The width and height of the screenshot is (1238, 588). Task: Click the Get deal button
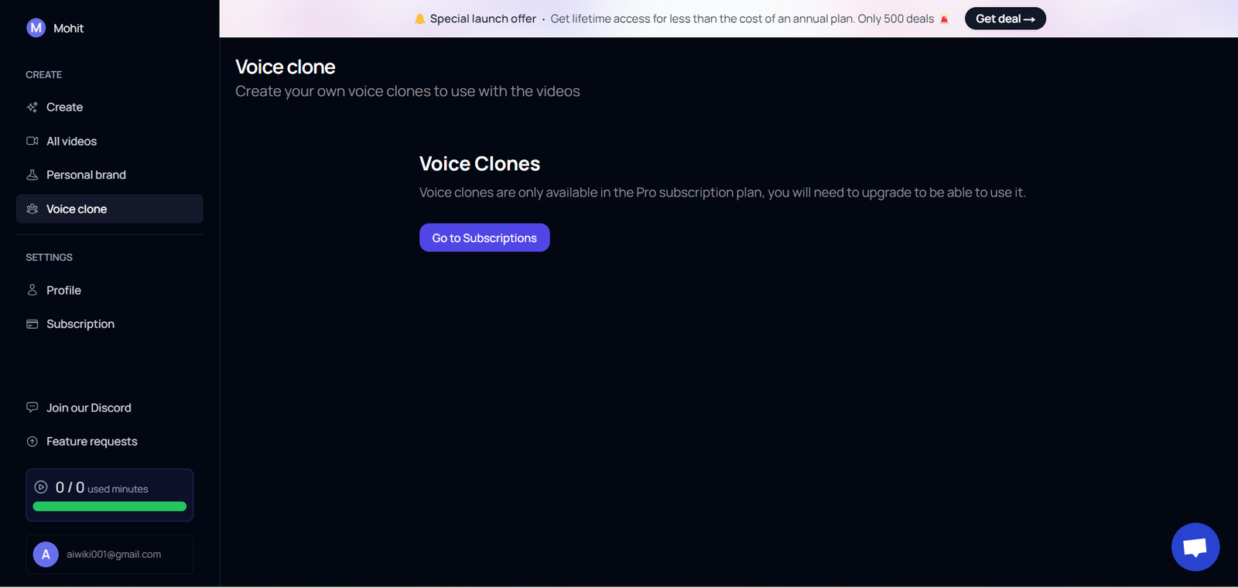pyautogui.click(x=1005, y=19)
